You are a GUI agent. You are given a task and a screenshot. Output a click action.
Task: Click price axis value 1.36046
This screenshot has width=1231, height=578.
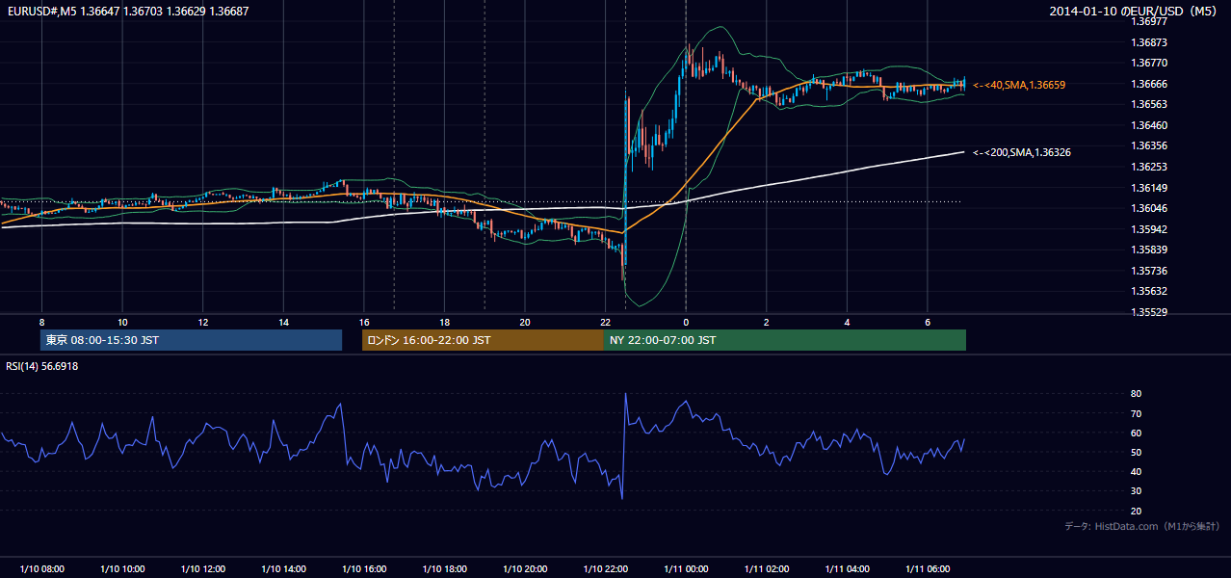point(1148,208)
